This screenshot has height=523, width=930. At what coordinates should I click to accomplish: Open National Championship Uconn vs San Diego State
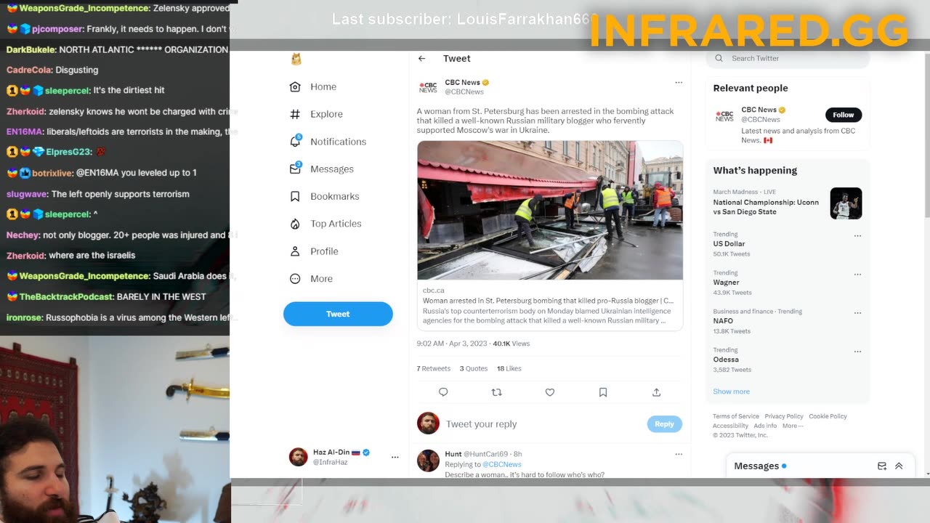point(766,207)
